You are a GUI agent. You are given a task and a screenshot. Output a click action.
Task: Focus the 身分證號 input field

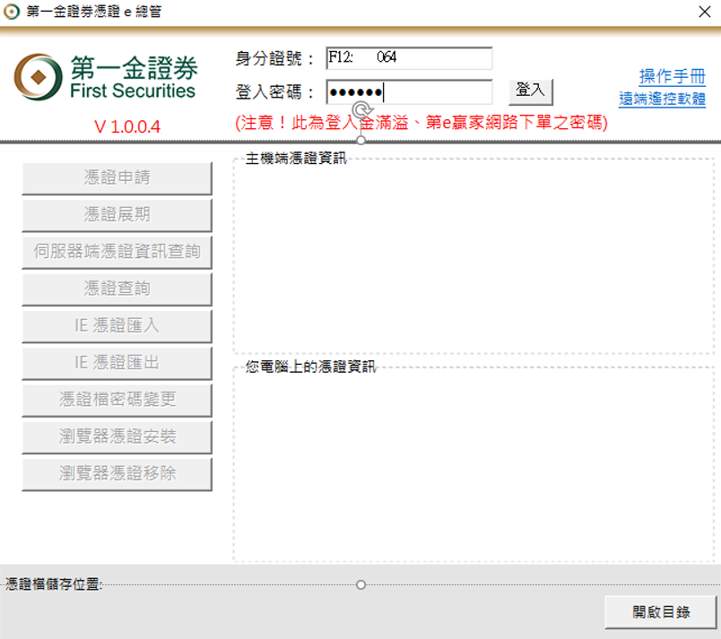coord(409,58)
